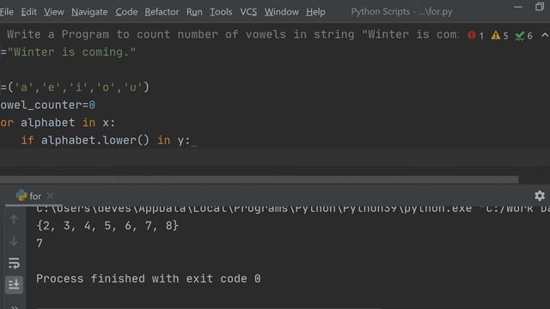The width and height of the screenshot is (550, 309).
Task: Click the "Winter is coming." string in the editor
Action: tap(71, 52)
